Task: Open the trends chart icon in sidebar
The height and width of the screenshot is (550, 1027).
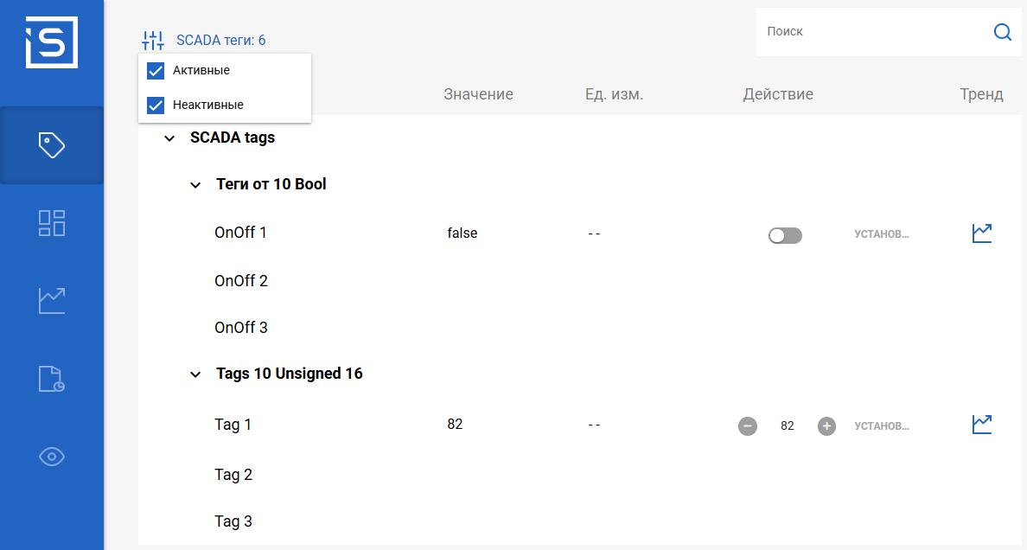Action: click(52, 301)
